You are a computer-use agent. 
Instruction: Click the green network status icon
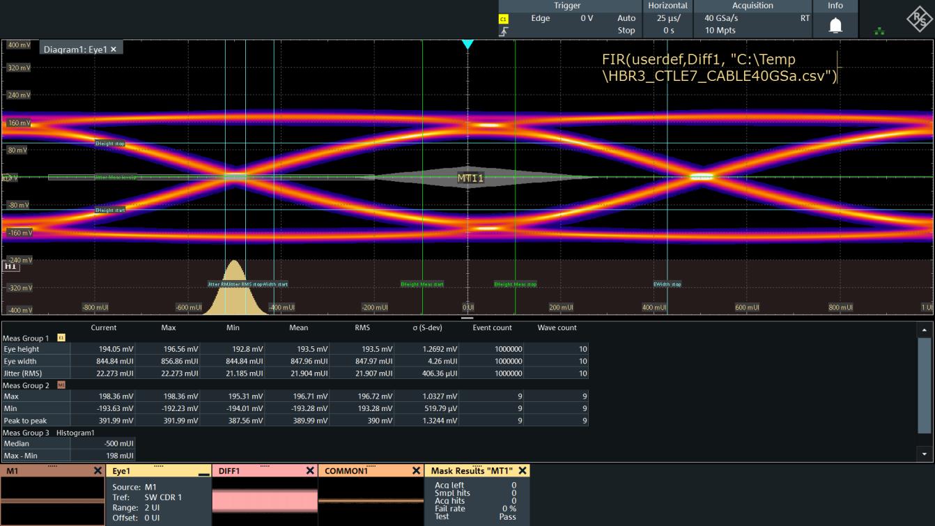pyautogui.click(x=879, y=31)
